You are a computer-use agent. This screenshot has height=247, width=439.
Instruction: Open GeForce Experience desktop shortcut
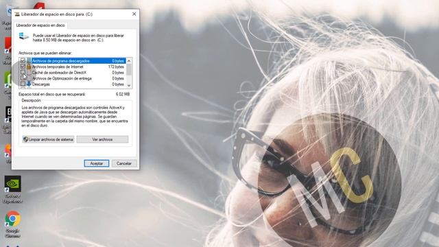pyautogui.click(x=12, y=189)
